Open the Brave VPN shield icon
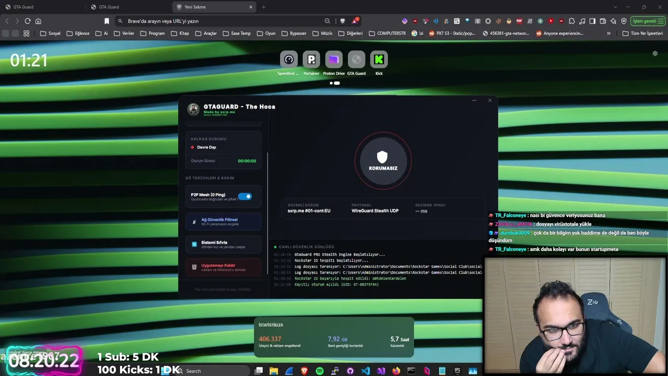 tap(624, 21)
